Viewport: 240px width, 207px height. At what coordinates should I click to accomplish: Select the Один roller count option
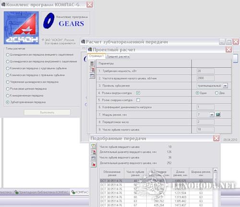tap(198, 93)
